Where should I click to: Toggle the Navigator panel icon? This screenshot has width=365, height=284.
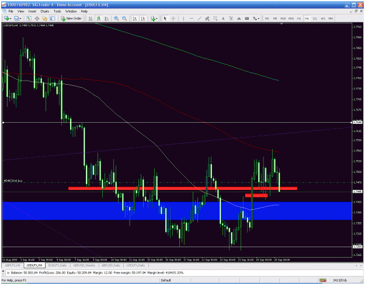click(45, 18)
